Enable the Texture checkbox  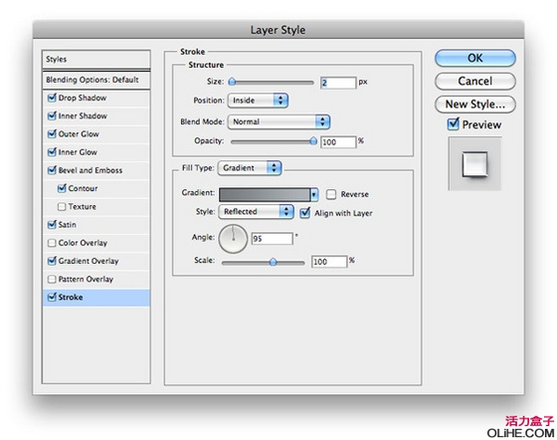click(x=62, y=206)
